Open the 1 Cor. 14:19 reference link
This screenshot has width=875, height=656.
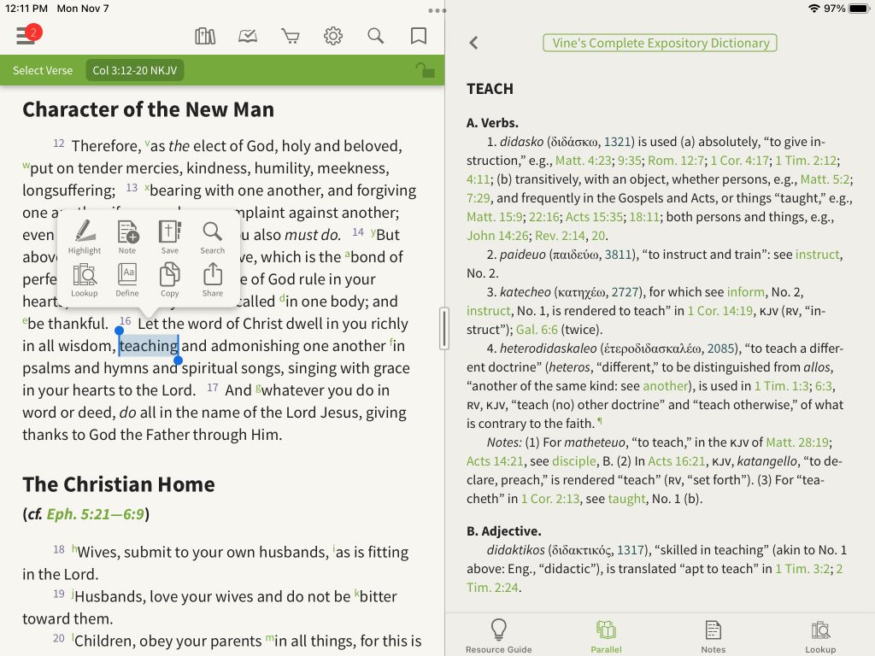point(719,311)
